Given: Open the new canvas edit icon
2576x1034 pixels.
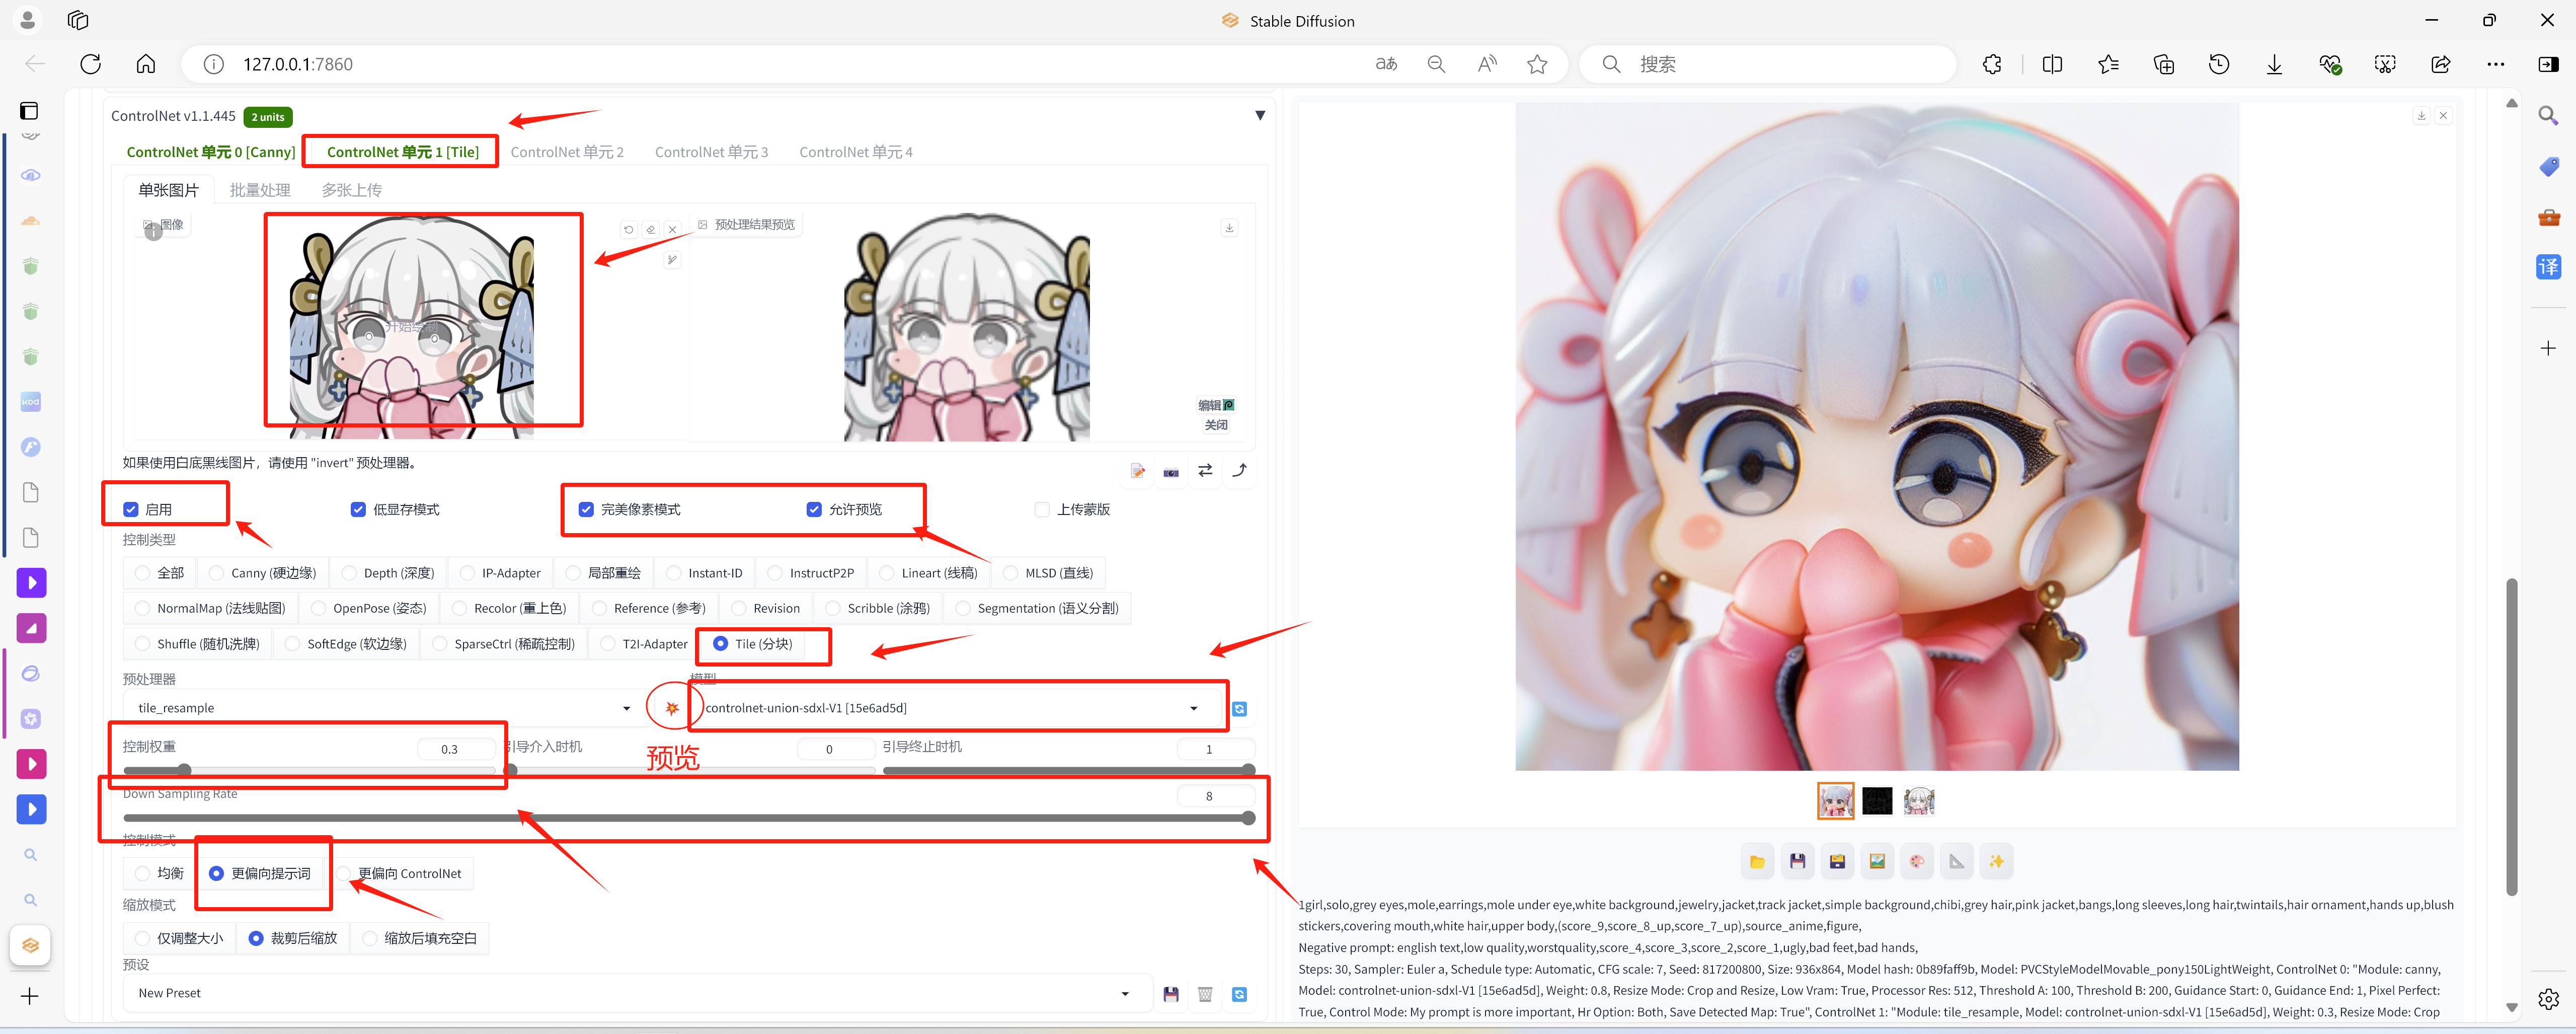Looking at the screenshot, I should (1138, 471).
